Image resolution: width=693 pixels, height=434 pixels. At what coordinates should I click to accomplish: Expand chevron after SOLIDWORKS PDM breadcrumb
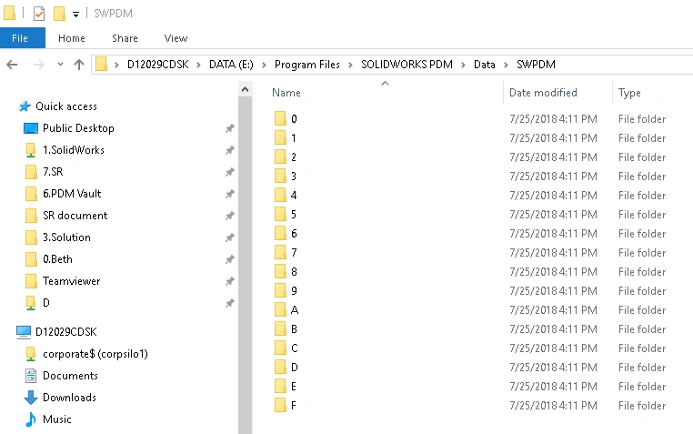pos(463,65)
